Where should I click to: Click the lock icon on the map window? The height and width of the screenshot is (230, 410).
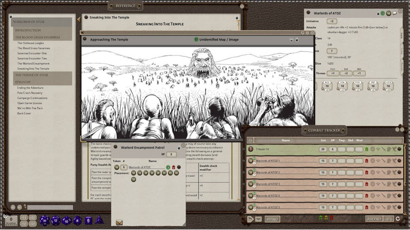297,40
